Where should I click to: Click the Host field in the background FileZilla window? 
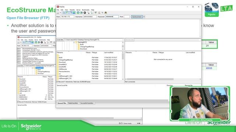click(27, 45)
